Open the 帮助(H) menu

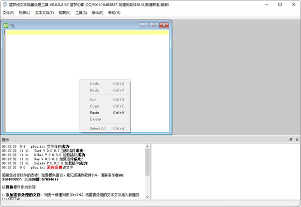(114, 13)
